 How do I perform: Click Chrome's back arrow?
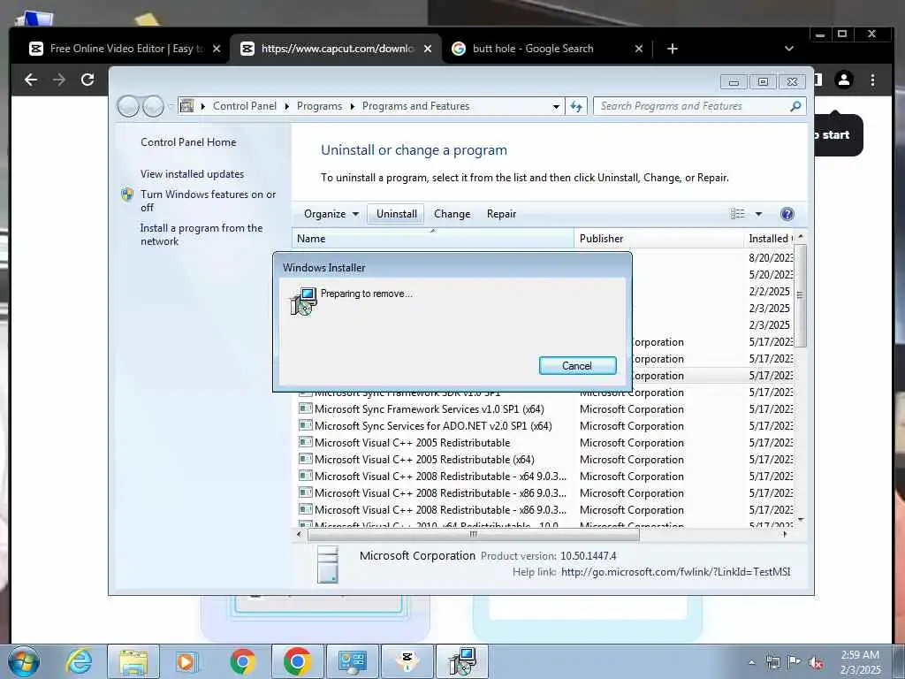click(x=31, y=80)
